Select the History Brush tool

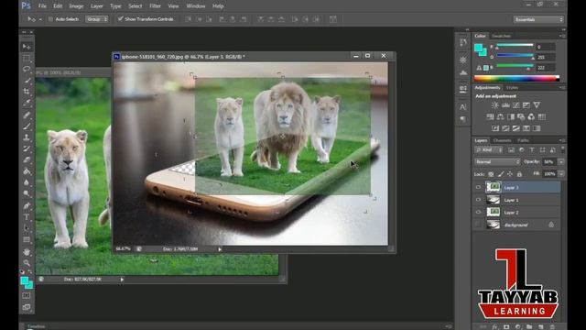coord(27,148)
